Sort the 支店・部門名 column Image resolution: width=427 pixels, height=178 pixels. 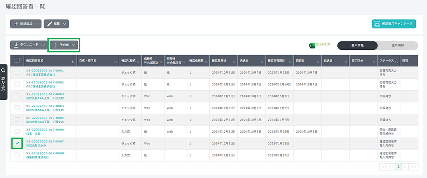coord(115,61)
